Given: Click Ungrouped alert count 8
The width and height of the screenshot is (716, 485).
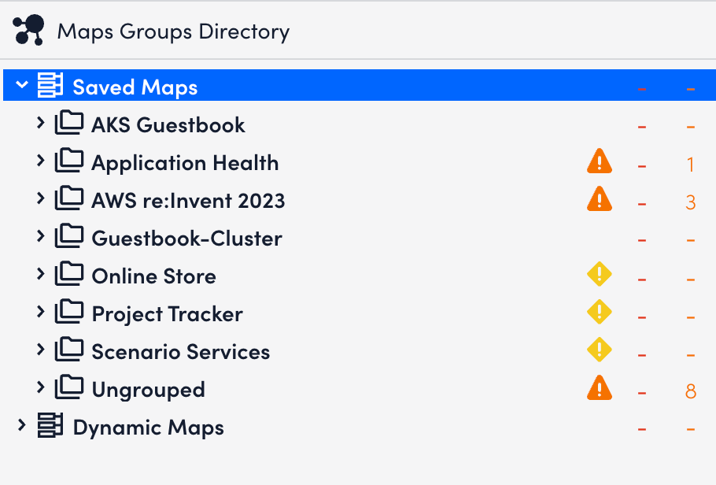Looking at the screenshot, I should pyautogui.click(x=691, y=391).
